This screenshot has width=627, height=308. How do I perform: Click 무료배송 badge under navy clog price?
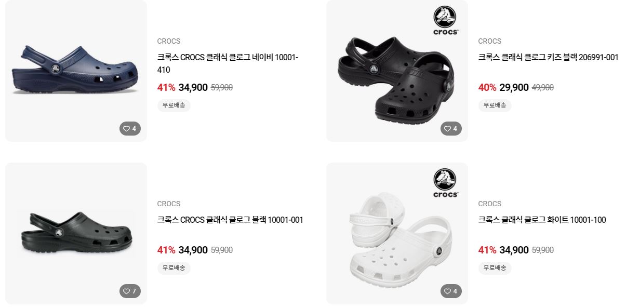(x=174, y=105)
